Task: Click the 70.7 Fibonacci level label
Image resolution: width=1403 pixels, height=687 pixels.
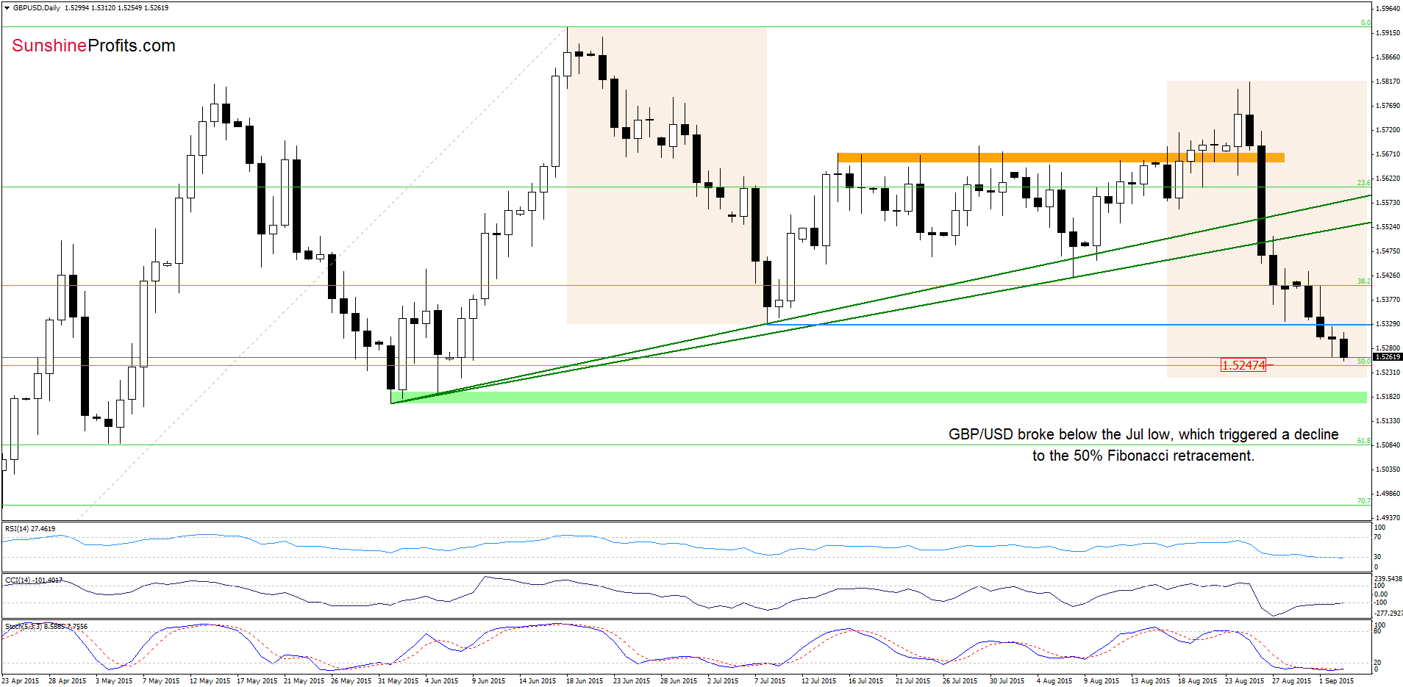Action: click(1363, 501)
